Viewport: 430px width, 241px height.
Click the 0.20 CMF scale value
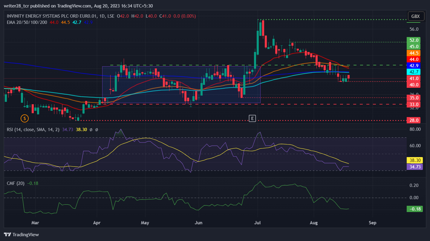point(414,185)
